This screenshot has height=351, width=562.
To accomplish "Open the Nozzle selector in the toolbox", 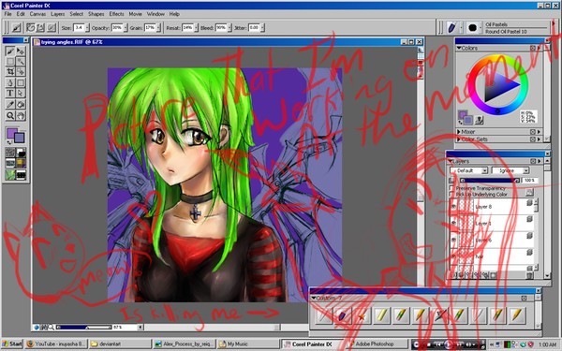I will click(x=21, y=175).
